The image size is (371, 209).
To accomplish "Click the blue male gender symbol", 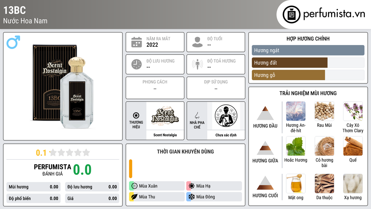I will point(13,42).
